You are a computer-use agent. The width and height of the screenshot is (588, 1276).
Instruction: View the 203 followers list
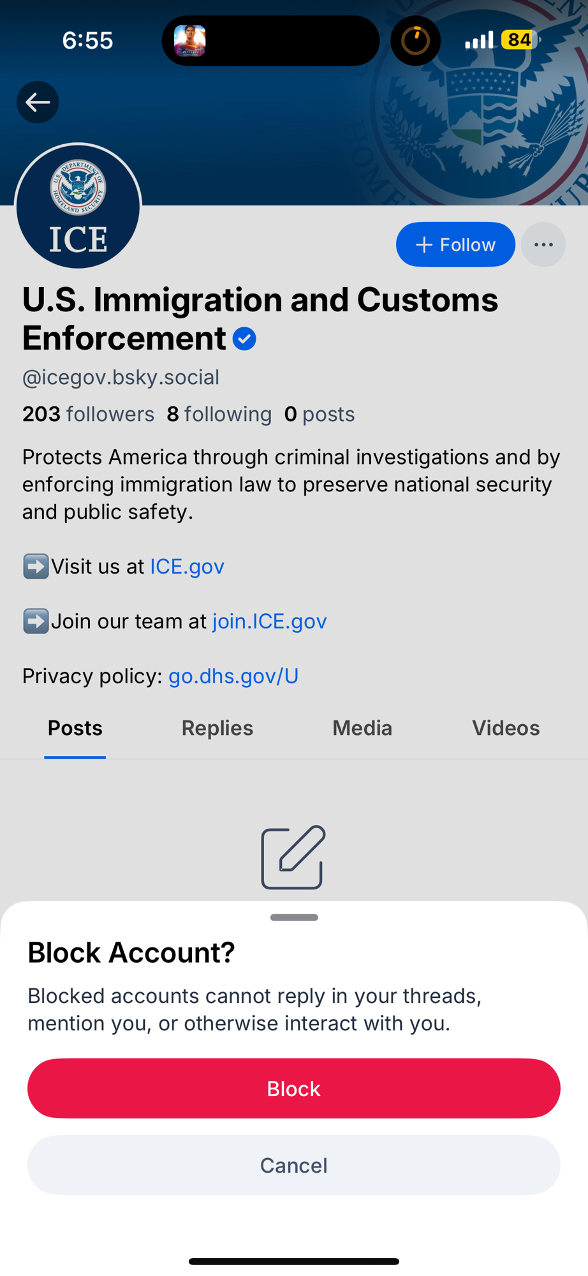click(x=88, y=414)
